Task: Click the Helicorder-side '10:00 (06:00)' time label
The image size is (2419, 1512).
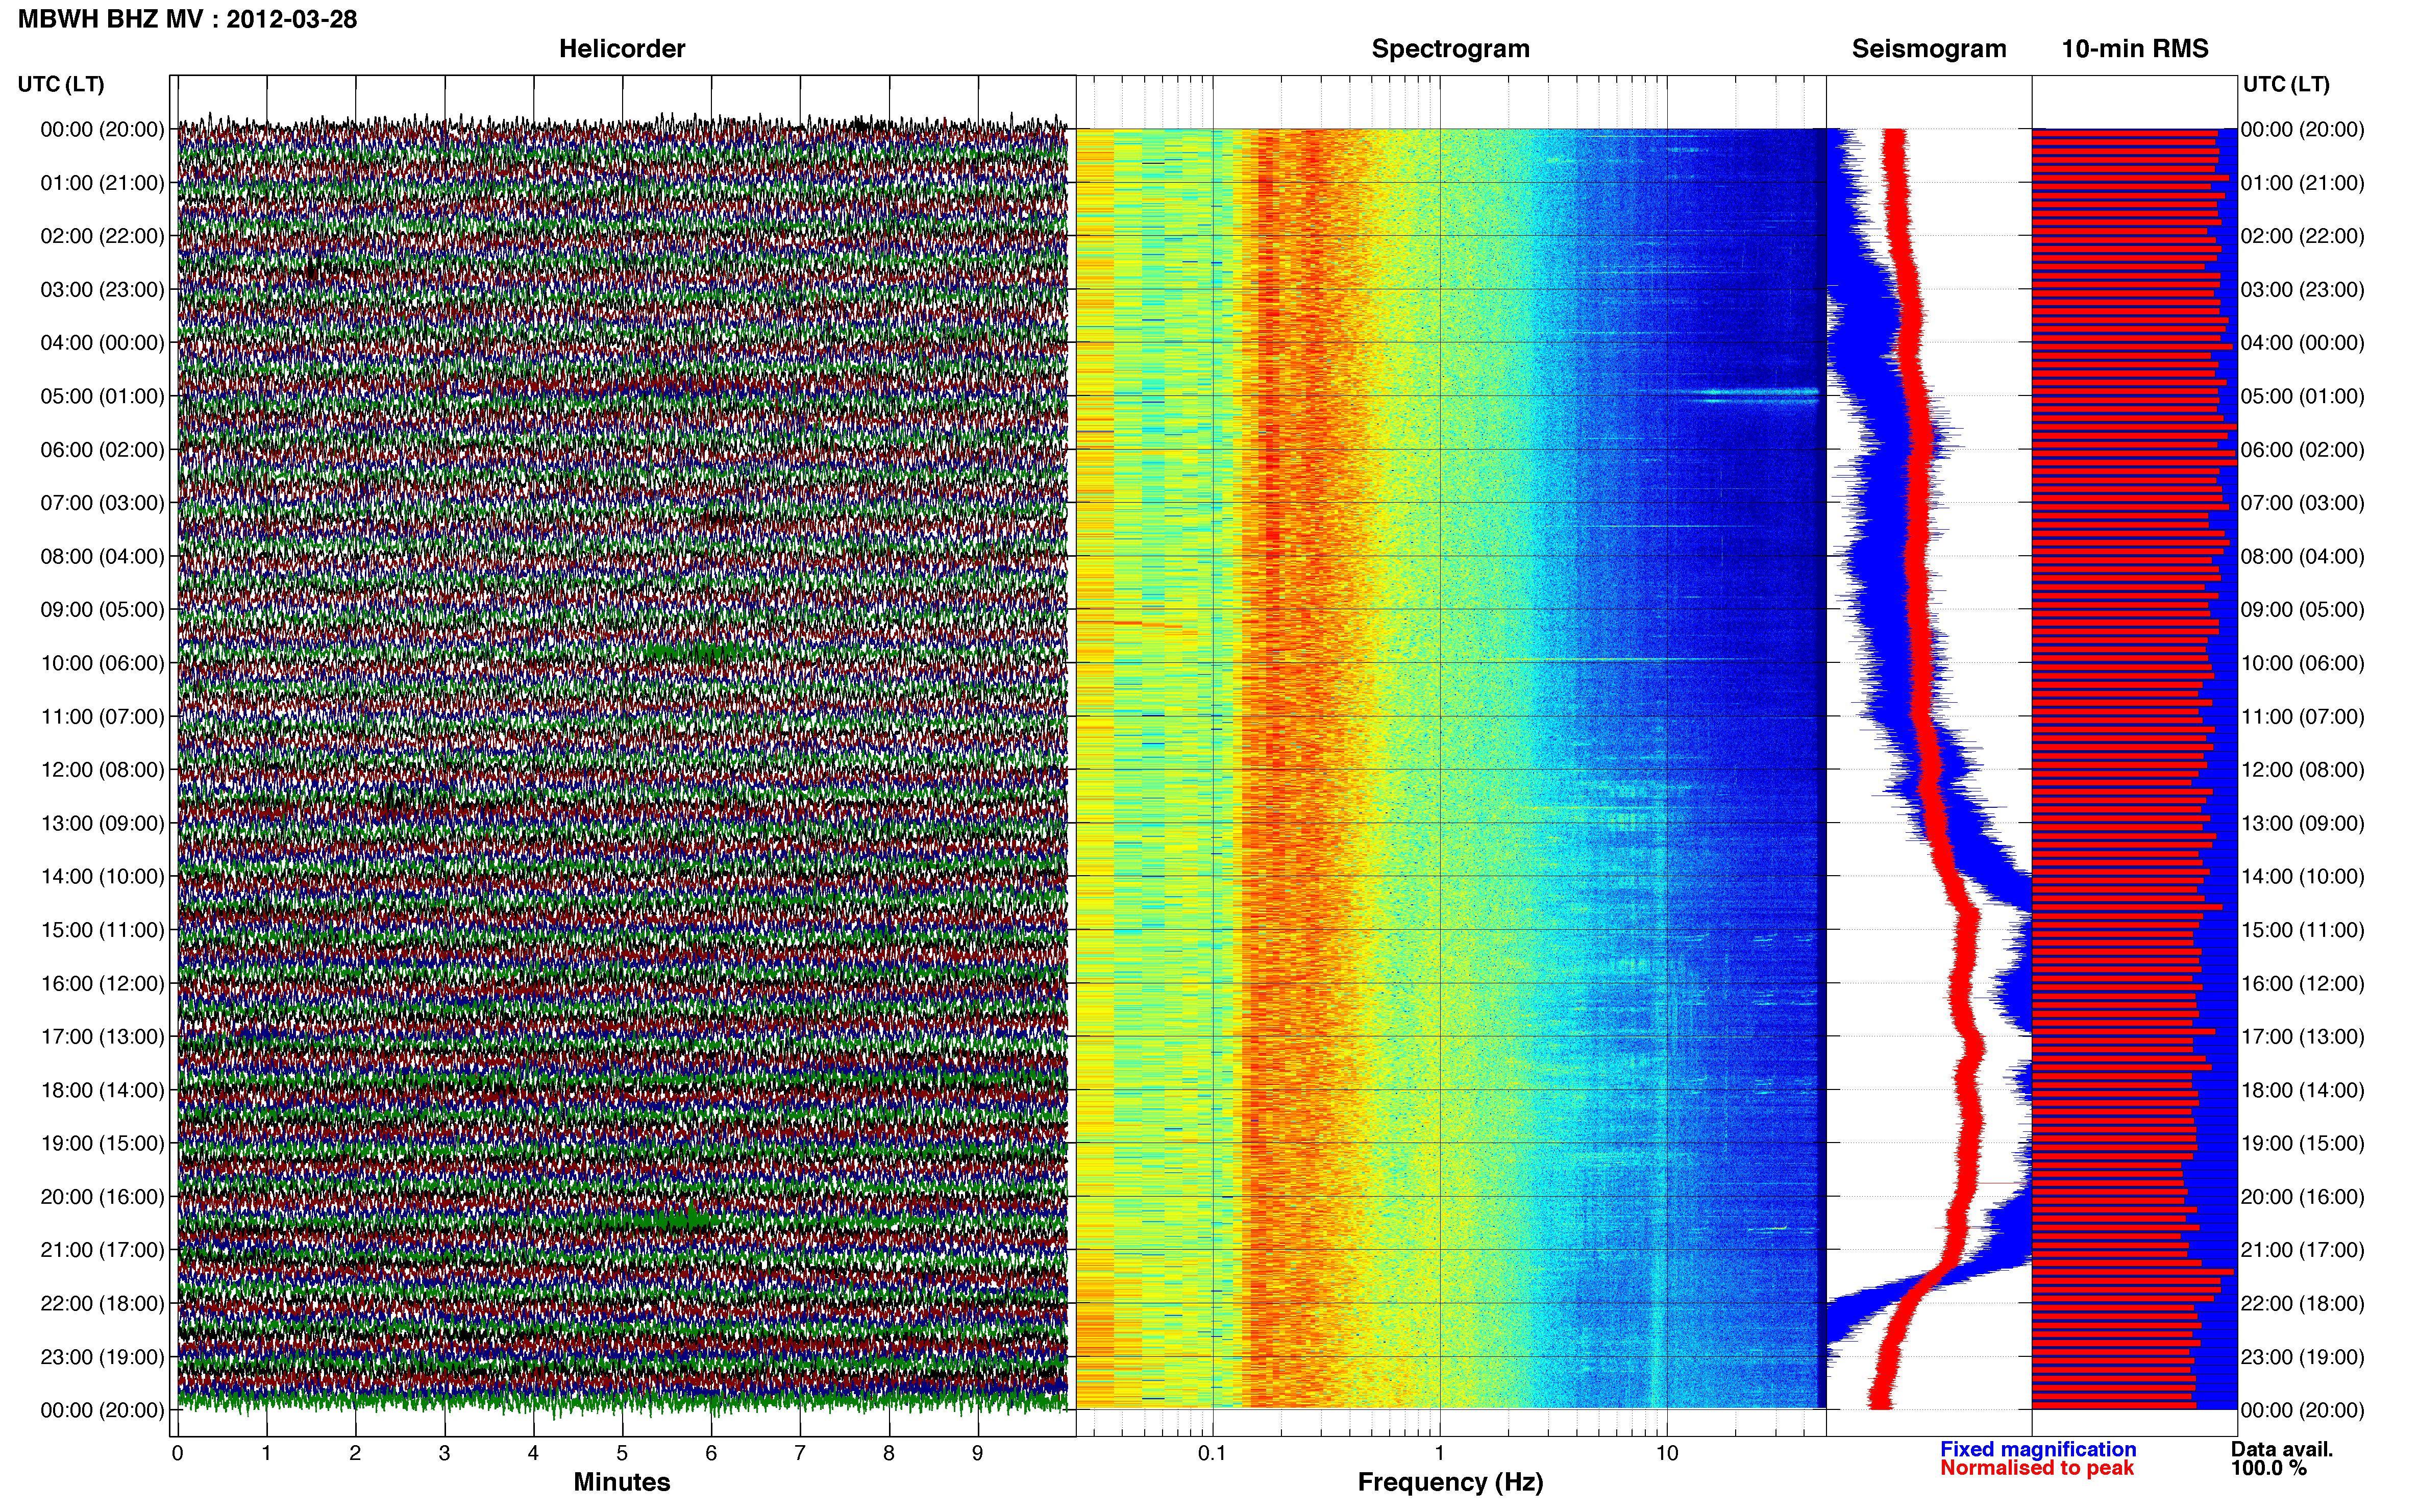Action: click(x=102, y=663)
